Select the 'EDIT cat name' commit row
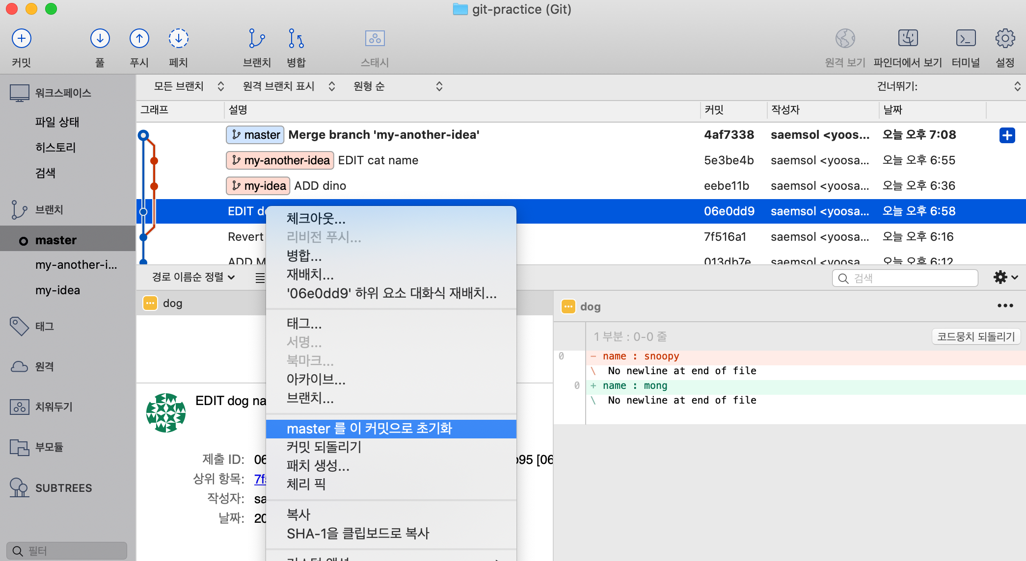Viewport: 1026px width, 561px height. pos(581,160)
